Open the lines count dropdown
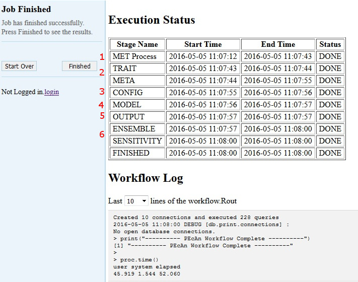Screen dimensions: 358x282 click(x=136, y=201)
